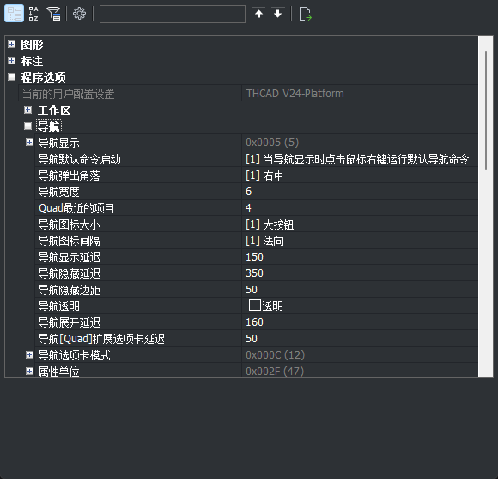Click the vertical scrollbar thumb
The width and height of the screenshot is (498, 479).
(x=486, y=110)
